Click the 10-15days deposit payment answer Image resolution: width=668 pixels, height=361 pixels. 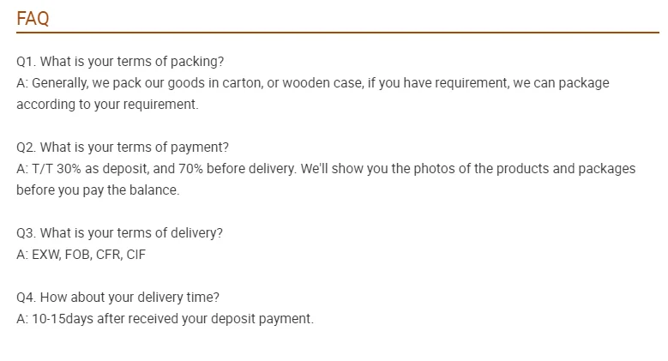point(165,318)
